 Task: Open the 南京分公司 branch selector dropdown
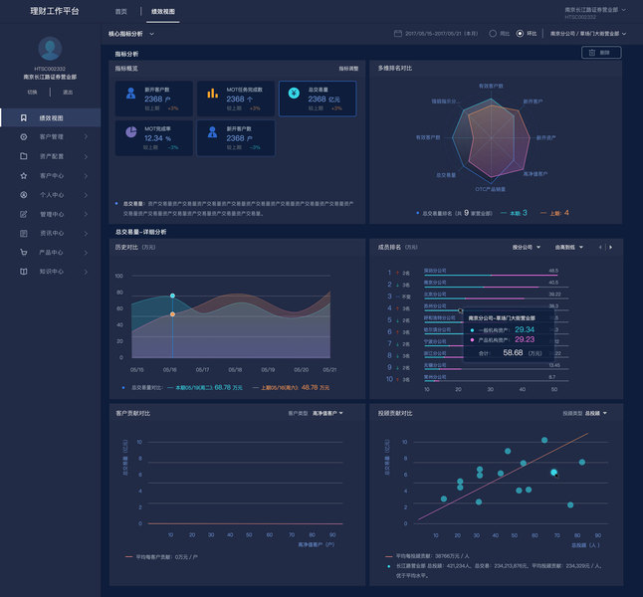588,34
